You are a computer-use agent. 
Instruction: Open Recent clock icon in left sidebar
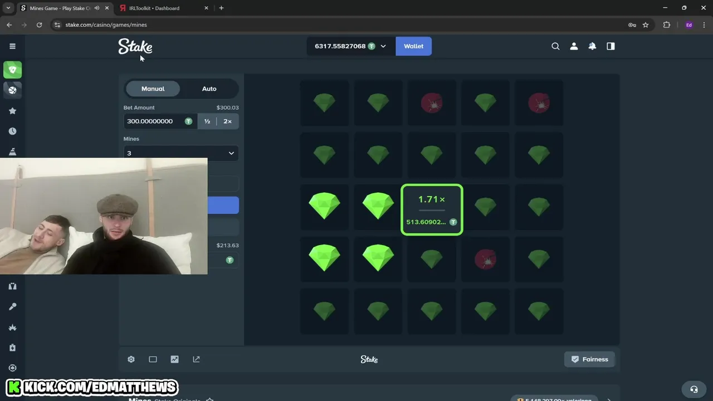(12, 131)
